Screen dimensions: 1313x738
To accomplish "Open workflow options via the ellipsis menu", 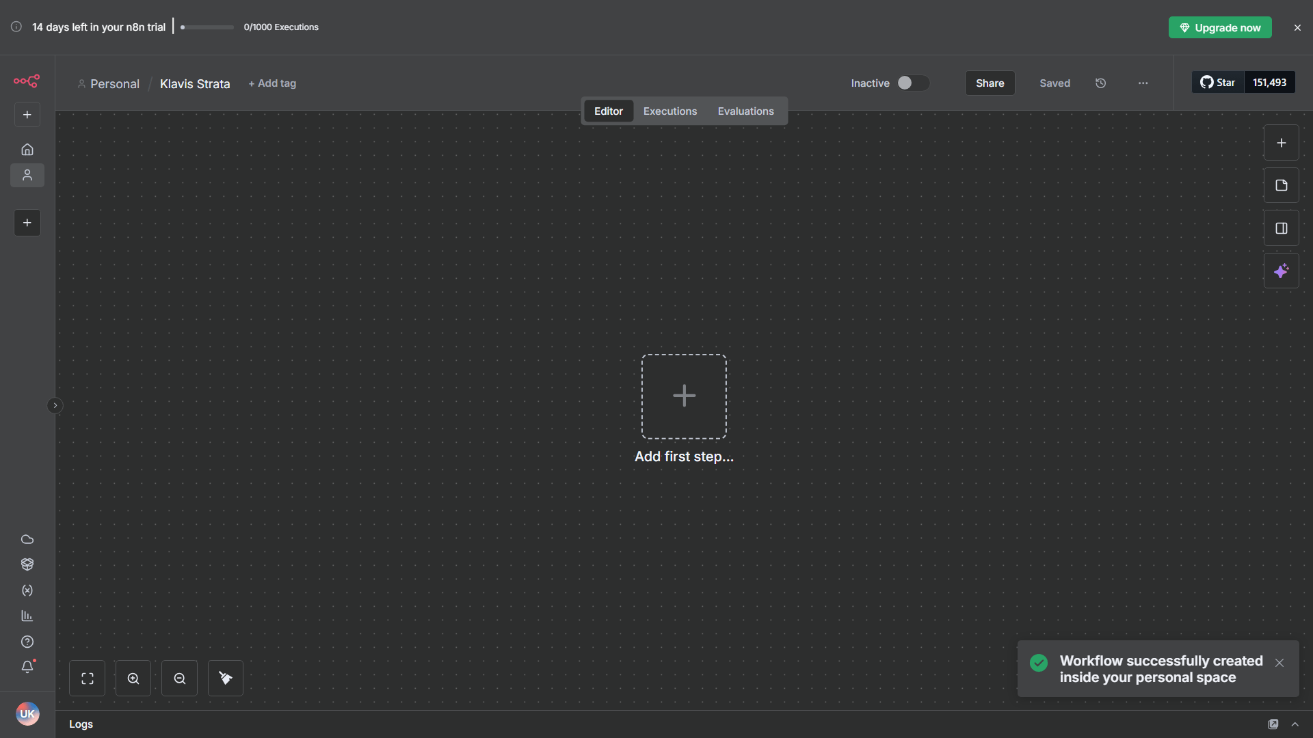I will pos(1143,83).
